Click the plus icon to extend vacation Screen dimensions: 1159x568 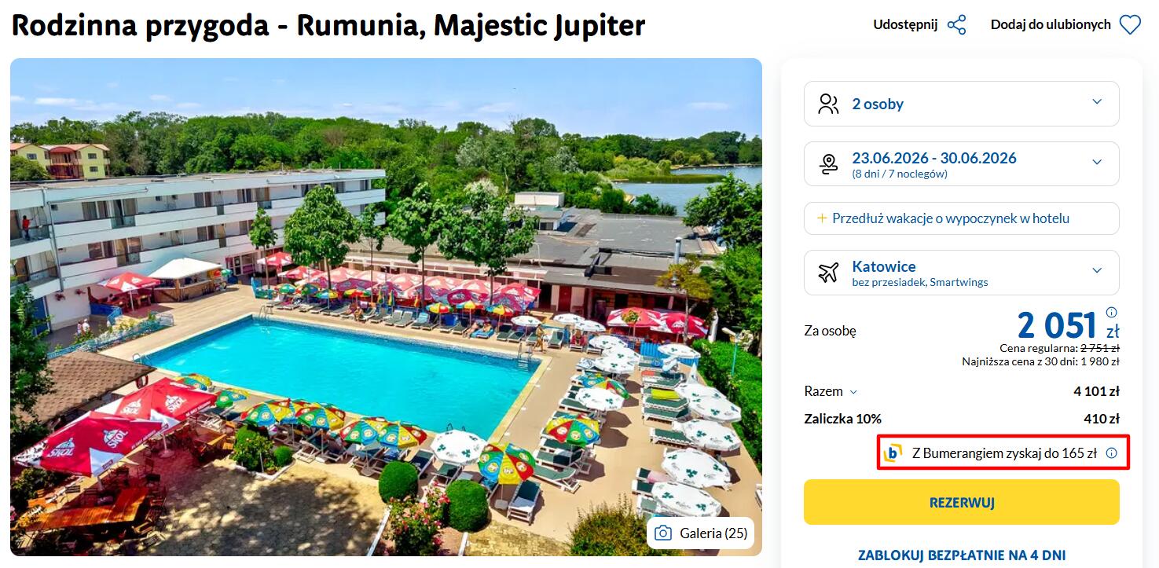[822, 218]
